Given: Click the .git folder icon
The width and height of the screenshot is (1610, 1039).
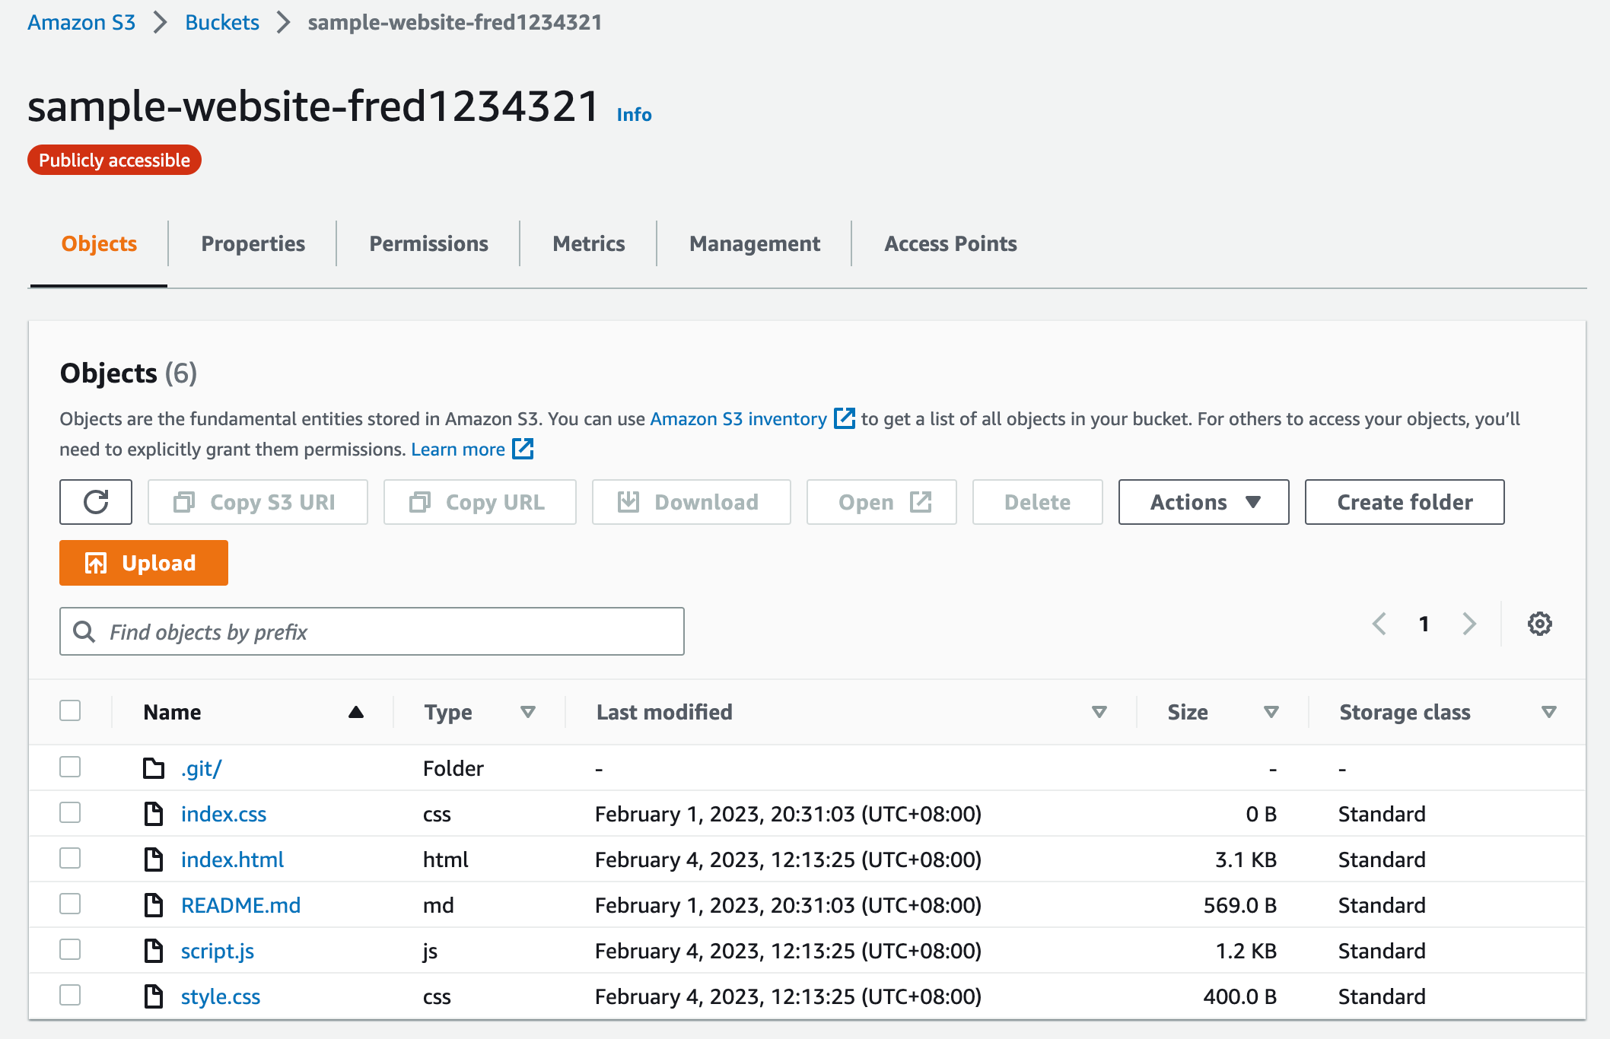Looking at the screenshot, I should tap(154, 768).
